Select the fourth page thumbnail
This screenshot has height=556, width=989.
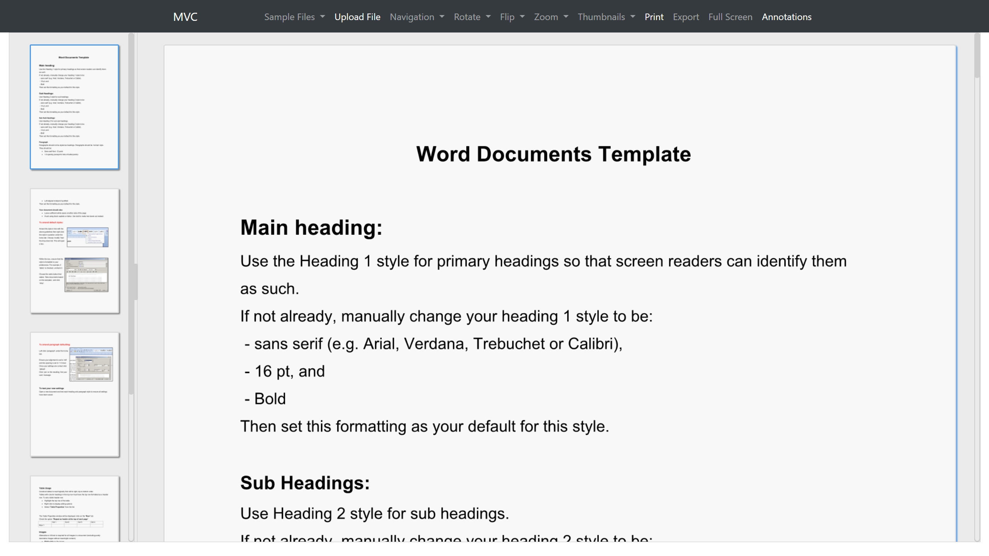click(x=75, y=509)
